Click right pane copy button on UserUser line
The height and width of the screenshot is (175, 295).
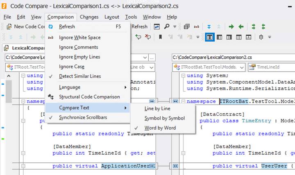pyautogui.click(x=175, y=166)
